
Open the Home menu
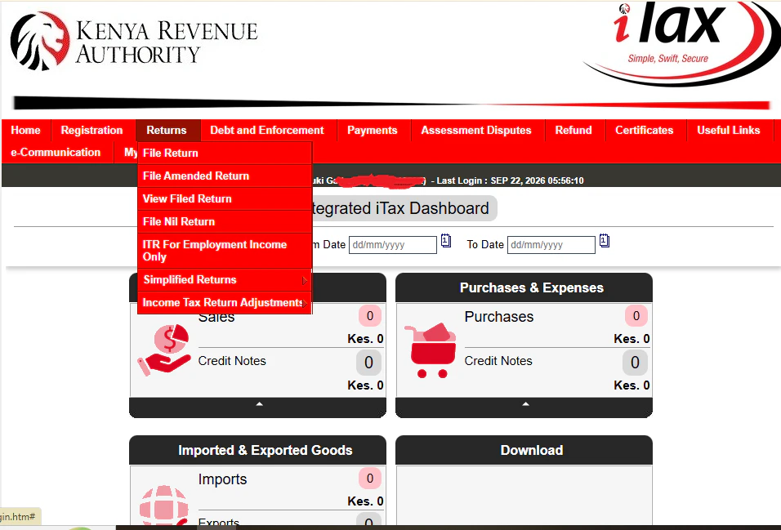pyautogui.click(x=26, y=131)
